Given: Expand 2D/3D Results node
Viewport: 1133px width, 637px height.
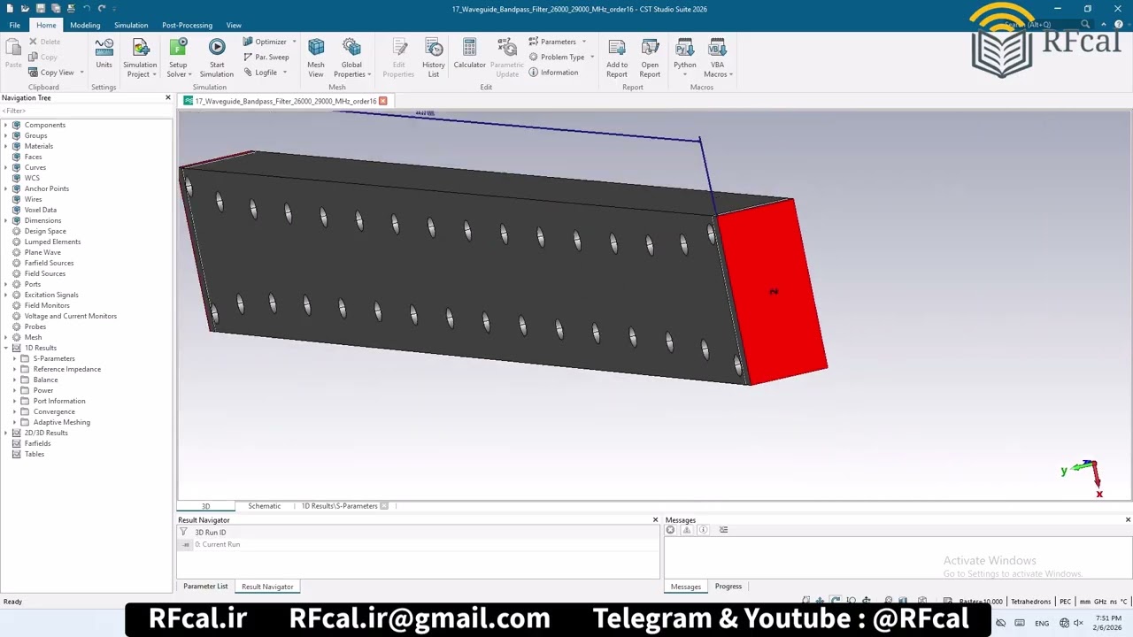Looking at the screenshot, I should [x=5, y=433].
